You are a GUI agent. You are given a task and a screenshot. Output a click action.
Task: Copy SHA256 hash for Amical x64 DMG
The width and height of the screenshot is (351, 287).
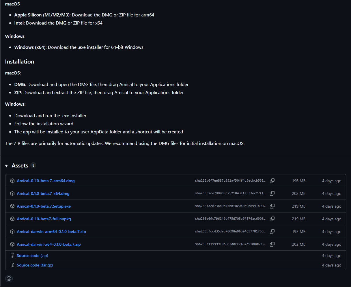[272, 193]
